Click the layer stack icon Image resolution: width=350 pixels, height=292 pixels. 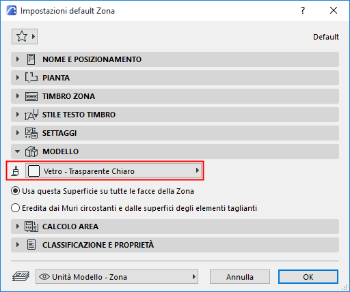pos(21,276)
